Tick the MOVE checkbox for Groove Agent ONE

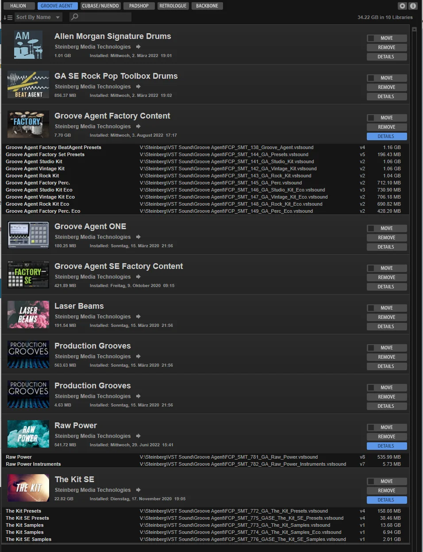click(x=371, y=229)
